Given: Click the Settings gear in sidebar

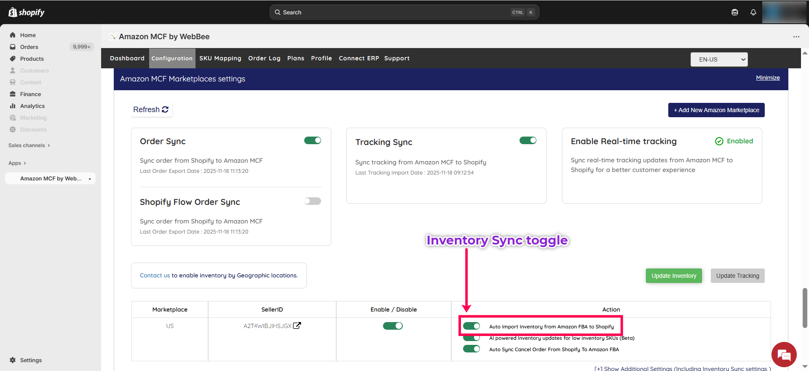Looking at the screenshot, I should click(x=13, y=360).
